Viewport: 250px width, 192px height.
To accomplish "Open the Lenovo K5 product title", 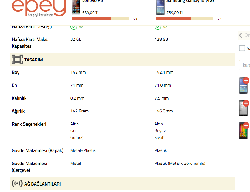I will tap(93, 1).
